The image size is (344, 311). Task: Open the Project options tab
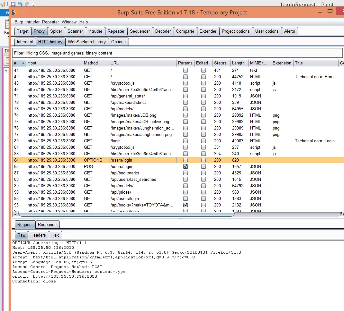point(236,31)
